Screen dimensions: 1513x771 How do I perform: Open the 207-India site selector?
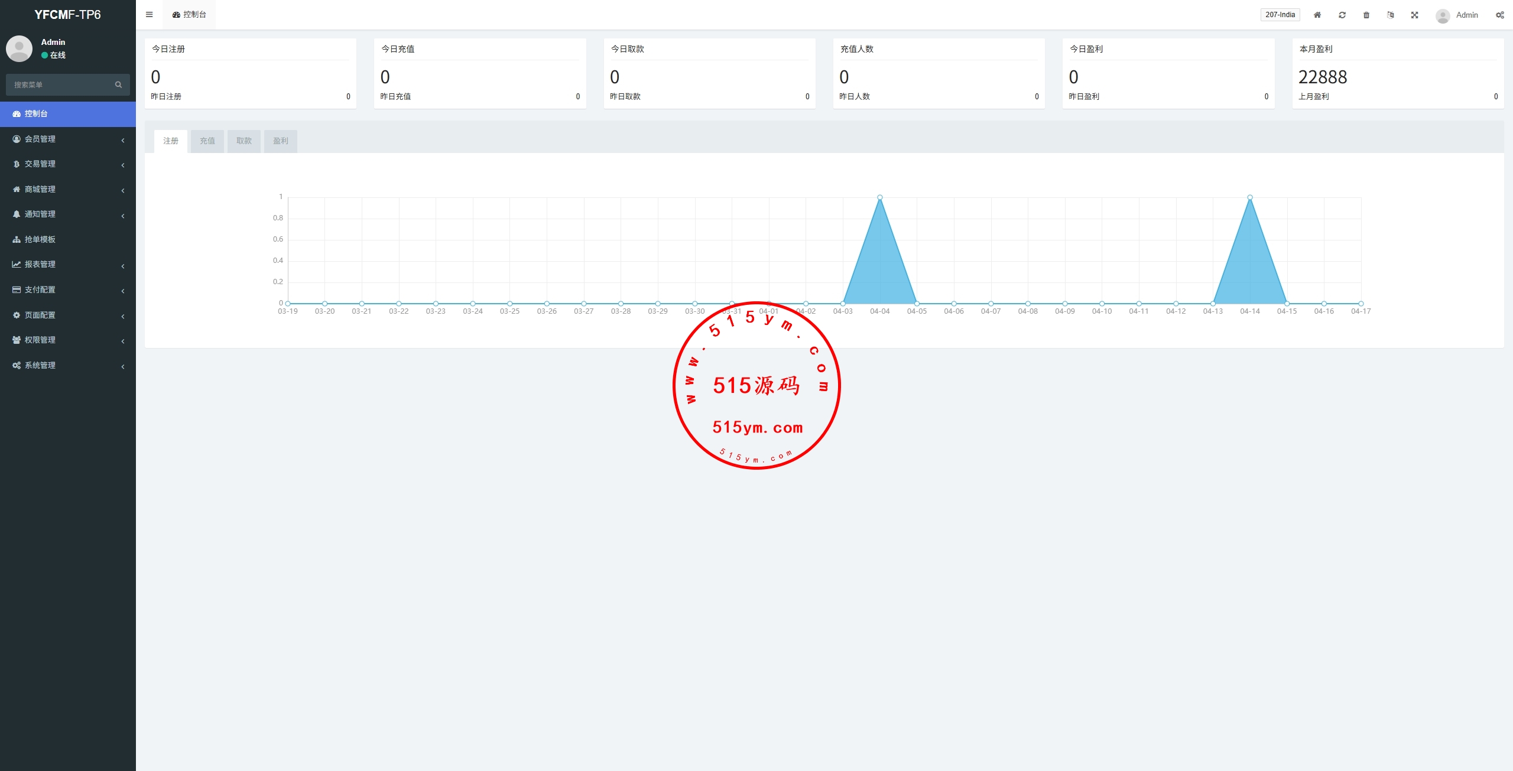[1280, 15]
